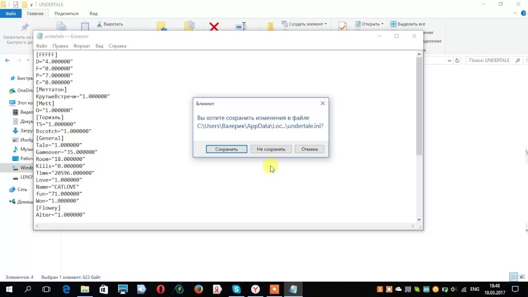Click the Поиск: UNDERTALE search field
This screenshot has width=528, height=297.
pos(493,60)
